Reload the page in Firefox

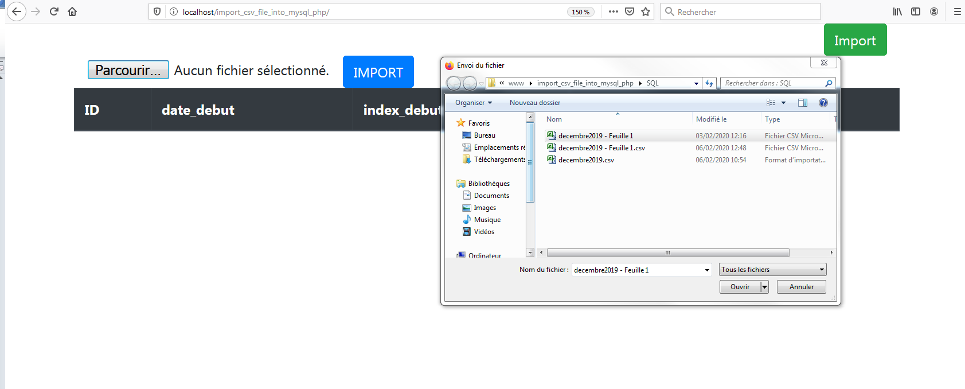[54, 11]
